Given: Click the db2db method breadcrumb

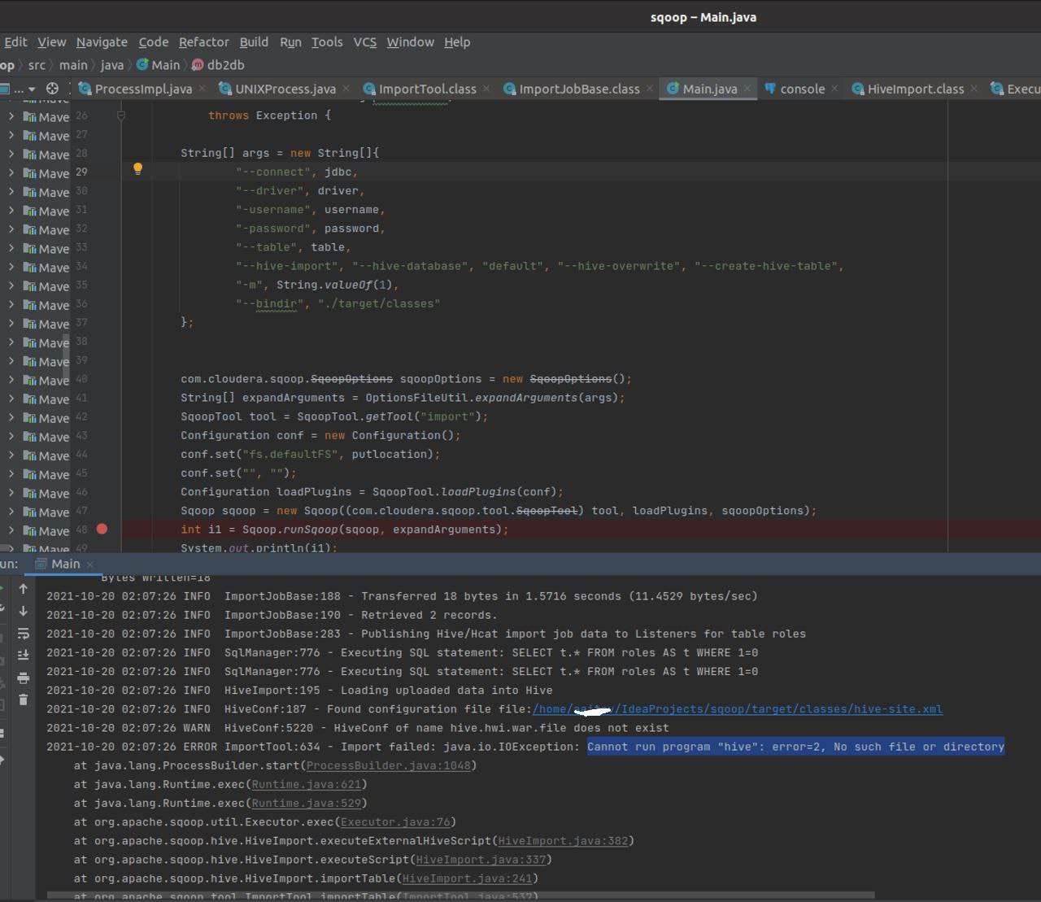Looking at the screenshot, I should pyautogui.click(x=224, y=65).
